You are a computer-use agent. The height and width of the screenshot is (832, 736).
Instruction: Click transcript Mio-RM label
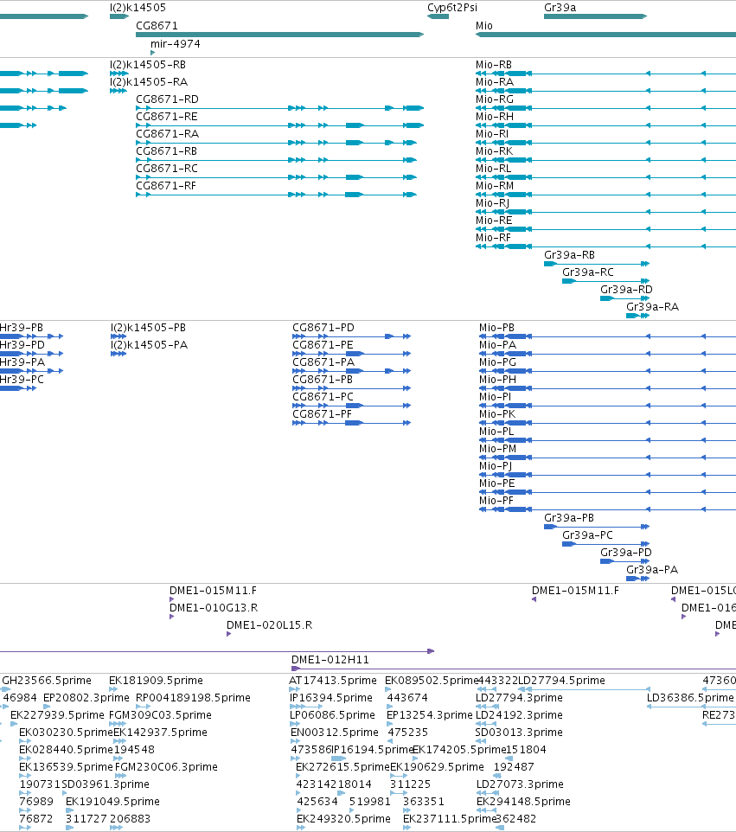click(495, 186)
